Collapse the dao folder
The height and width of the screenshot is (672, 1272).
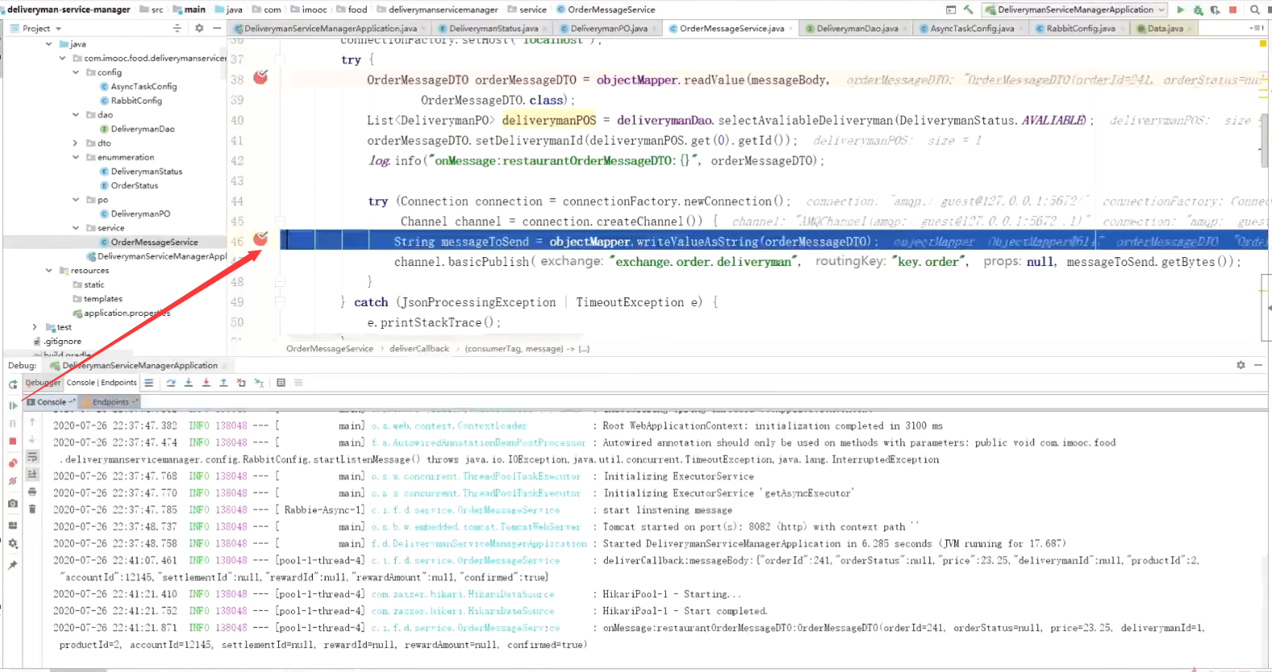[76, 114]
